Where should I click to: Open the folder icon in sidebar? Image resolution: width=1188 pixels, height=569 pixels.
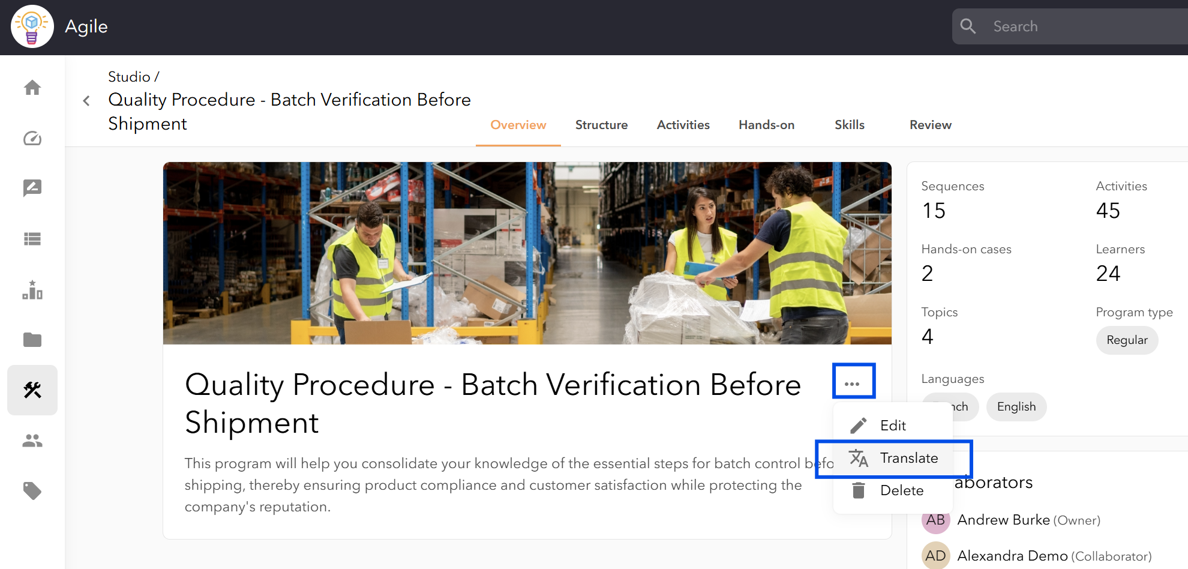click(x=32, y=340)
